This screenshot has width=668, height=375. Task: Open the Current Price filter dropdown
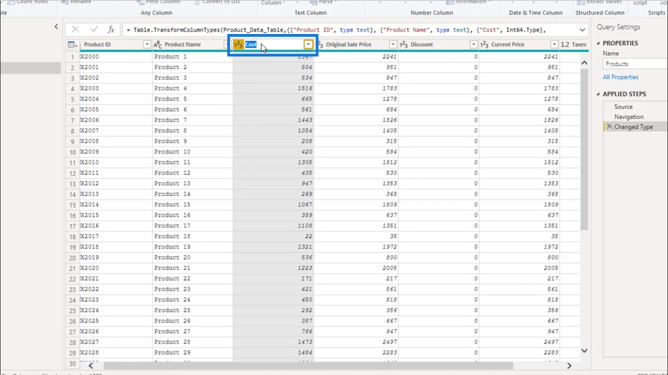554,44
